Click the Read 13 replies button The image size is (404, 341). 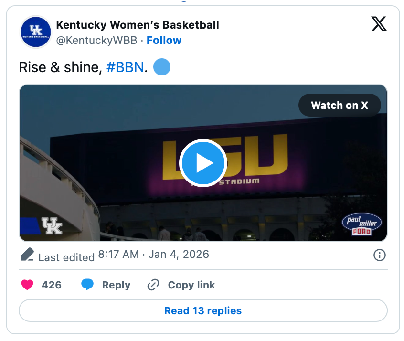click(x=203, y=311)
